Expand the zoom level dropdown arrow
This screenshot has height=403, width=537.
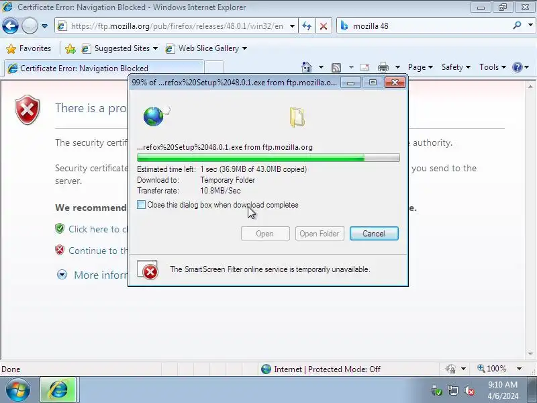[519, 369]
